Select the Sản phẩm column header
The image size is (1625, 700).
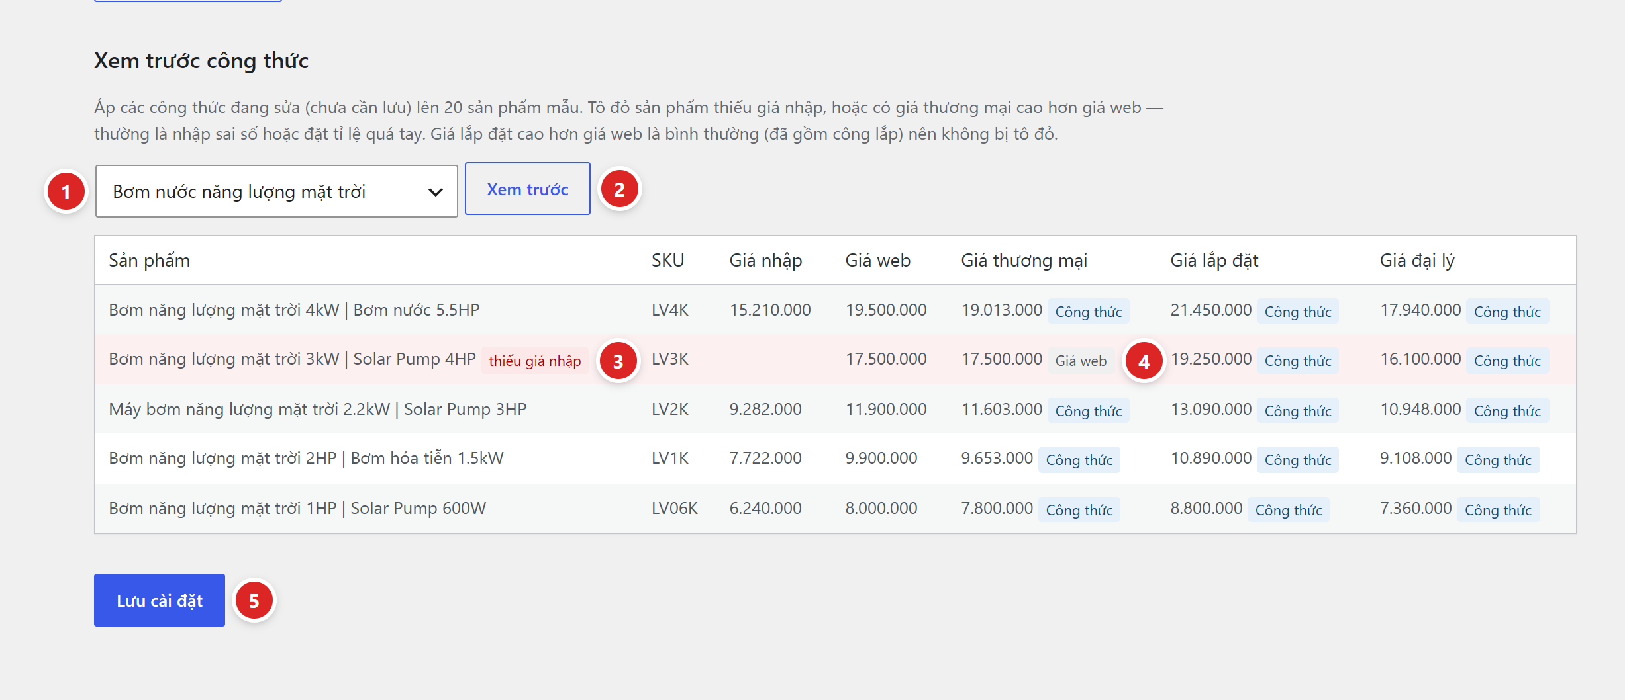point(150,260)
